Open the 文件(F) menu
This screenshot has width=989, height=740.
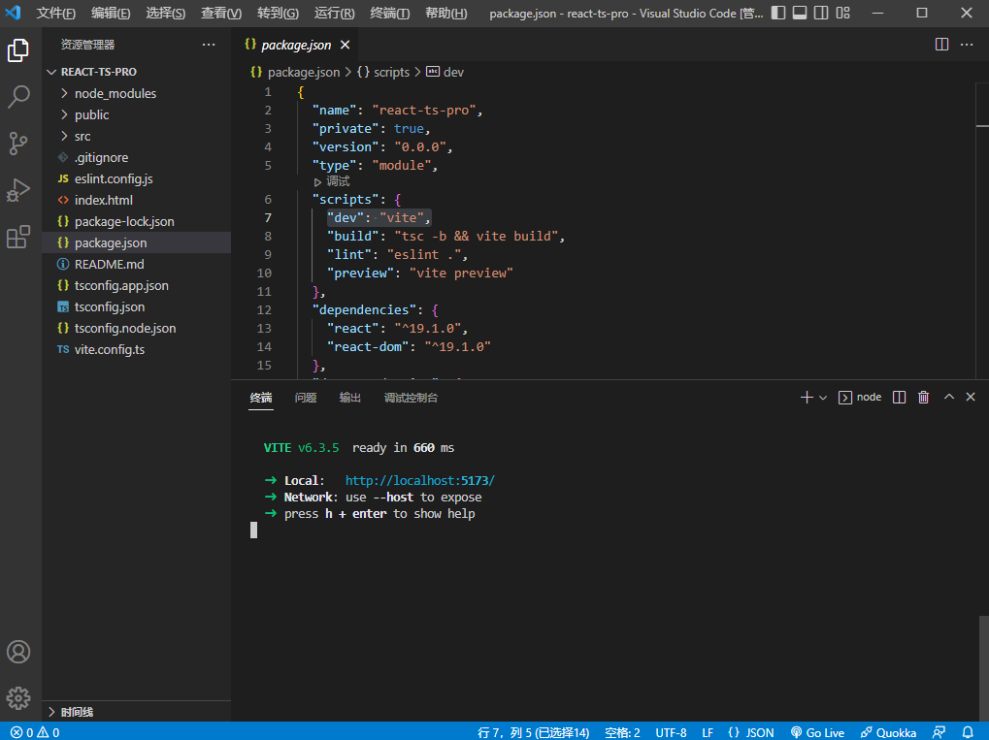pos(56,13)
